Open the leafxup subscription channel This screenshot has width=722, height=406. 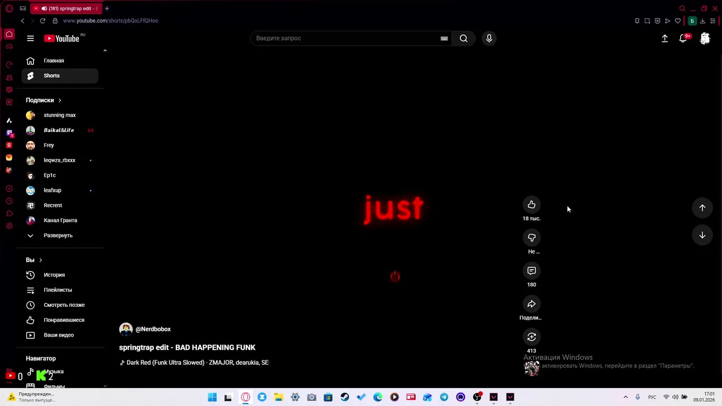point(60,190)
